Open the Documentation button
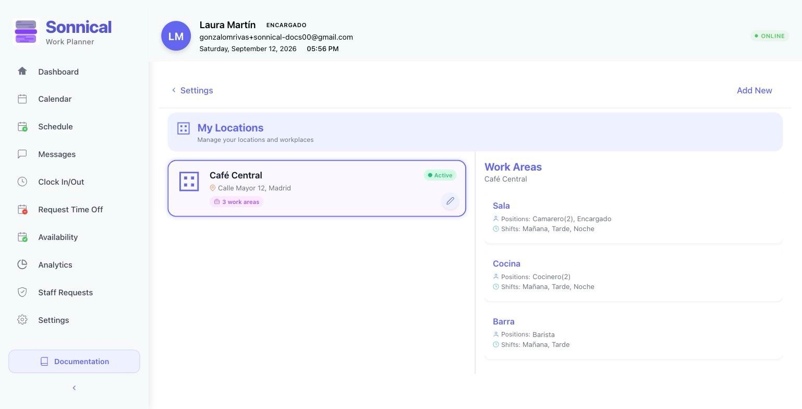This screenshot has height=409, width=802. click(74, 362)
